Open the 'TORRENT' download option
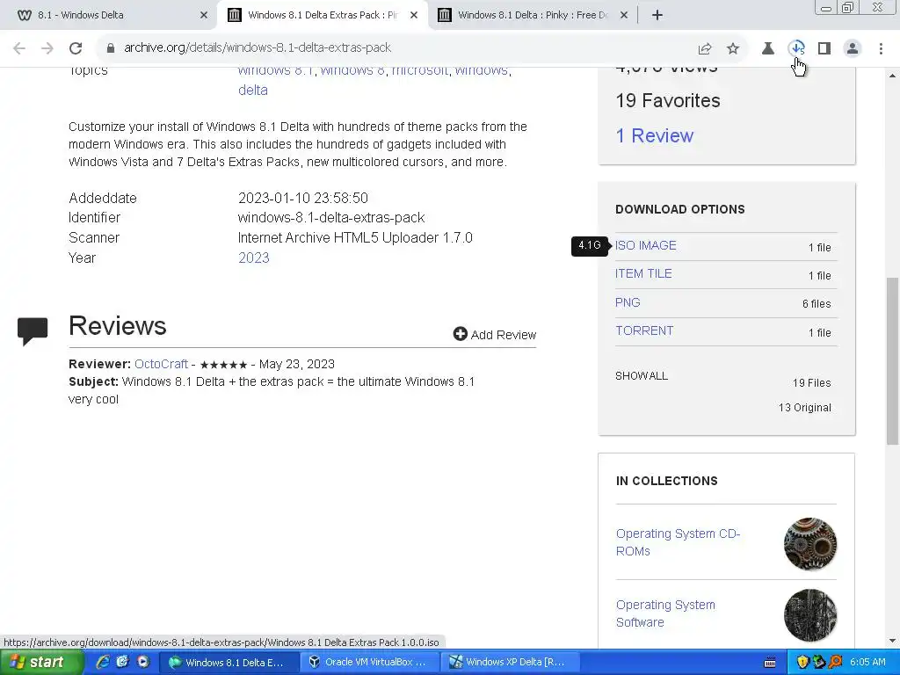Viewport: 900px width, 675px height. click(644, 330)
